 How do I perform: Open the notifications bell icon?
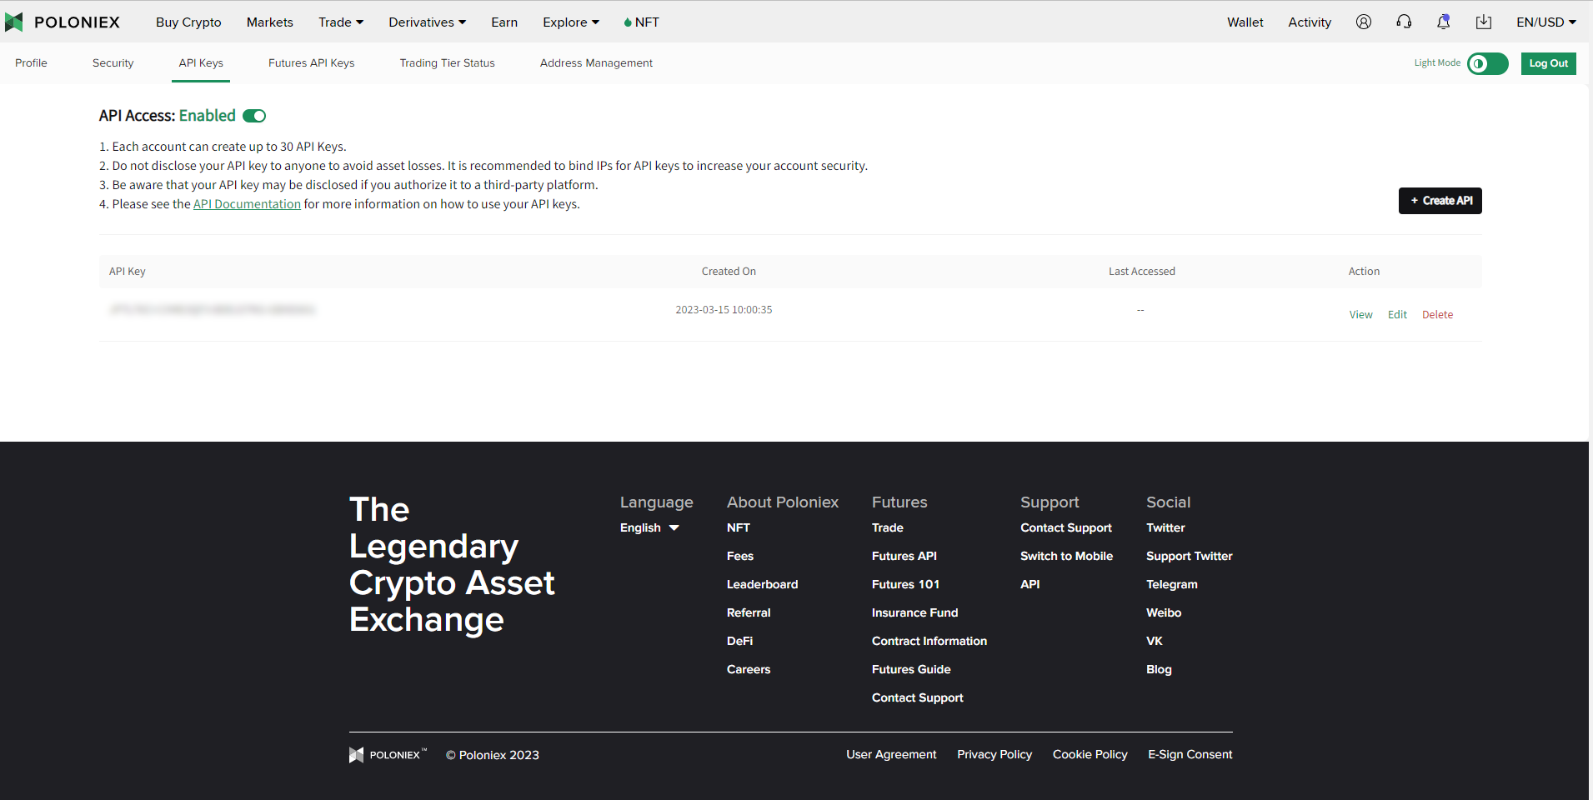[x=1444, y=22]
